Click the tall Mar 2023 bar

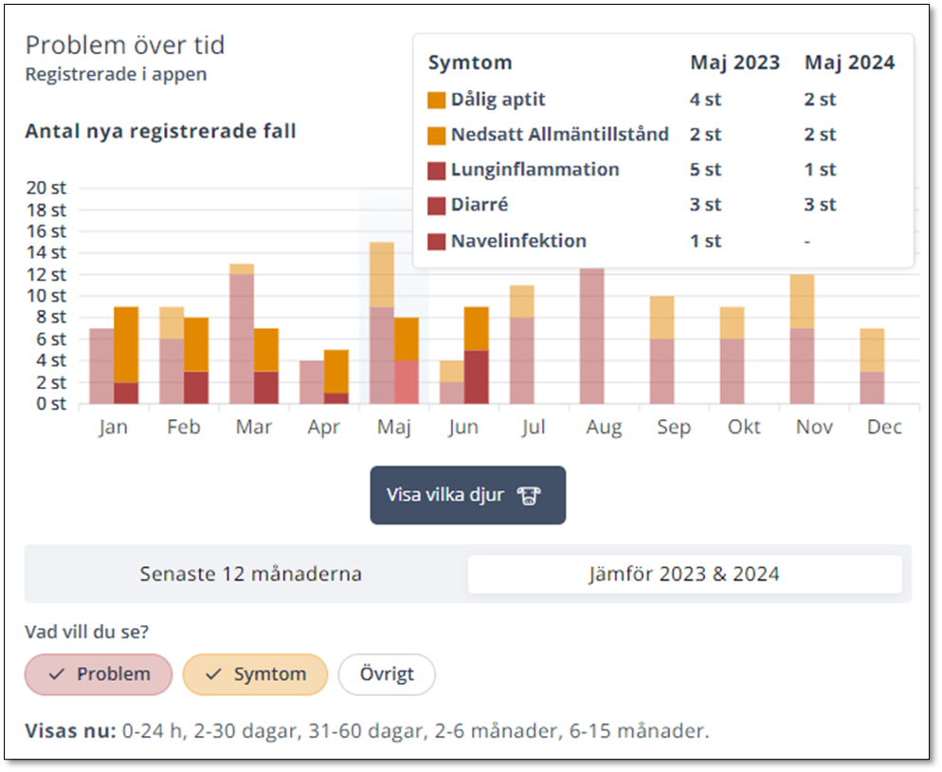pos(242,334)
